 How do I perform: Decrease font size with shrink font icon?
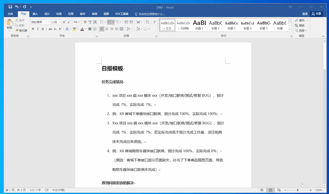(69, 22)
